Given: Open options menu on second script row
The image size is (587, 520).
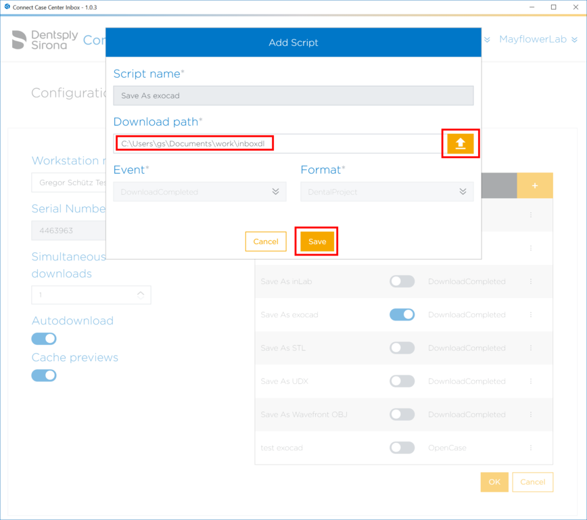Looking at the screenshot, I should 530,248.
